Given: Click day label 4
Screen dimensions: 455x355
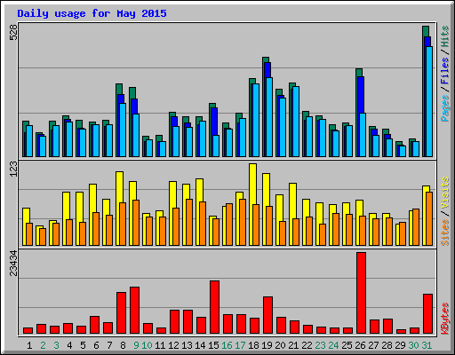Looking at the screenshot, I should pyautogui.click(x=69, y=345).
